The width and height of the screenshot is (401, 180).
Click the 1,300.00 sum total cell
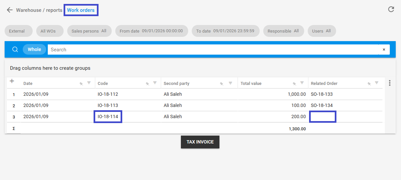click(297, 129)
